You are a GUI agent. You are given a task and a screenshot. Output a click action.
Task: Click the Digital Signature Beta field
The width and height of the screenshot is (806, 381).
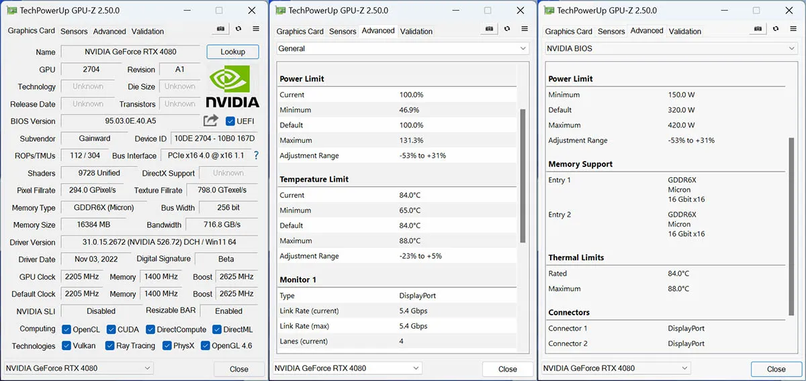coord(226,260)
